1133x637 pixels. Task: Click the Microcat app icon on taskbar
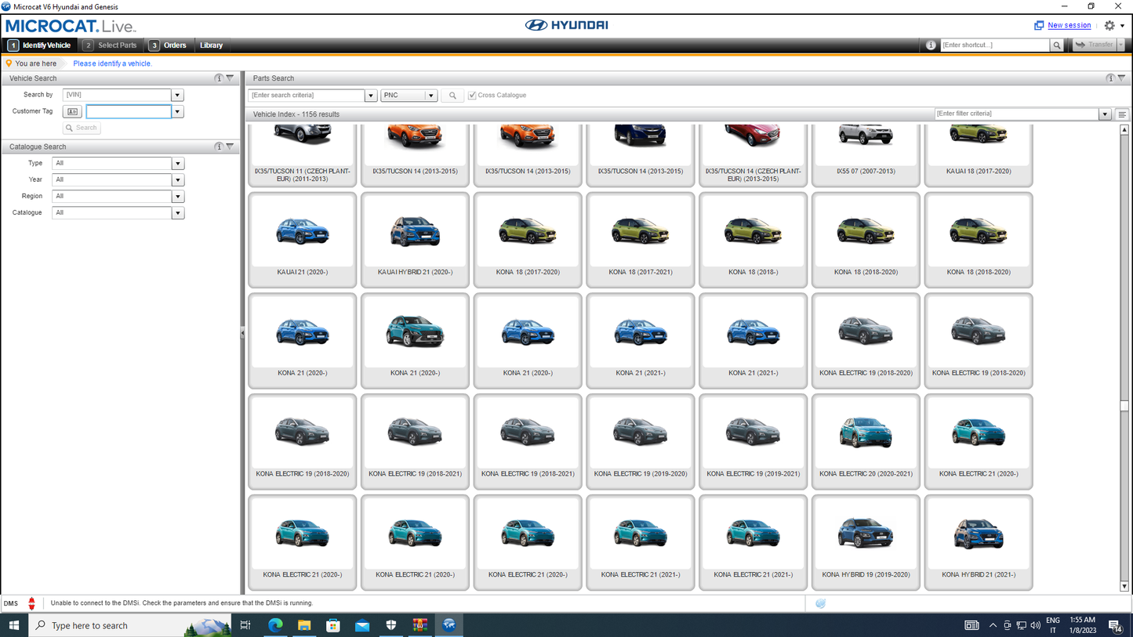(x=449, y=625)
